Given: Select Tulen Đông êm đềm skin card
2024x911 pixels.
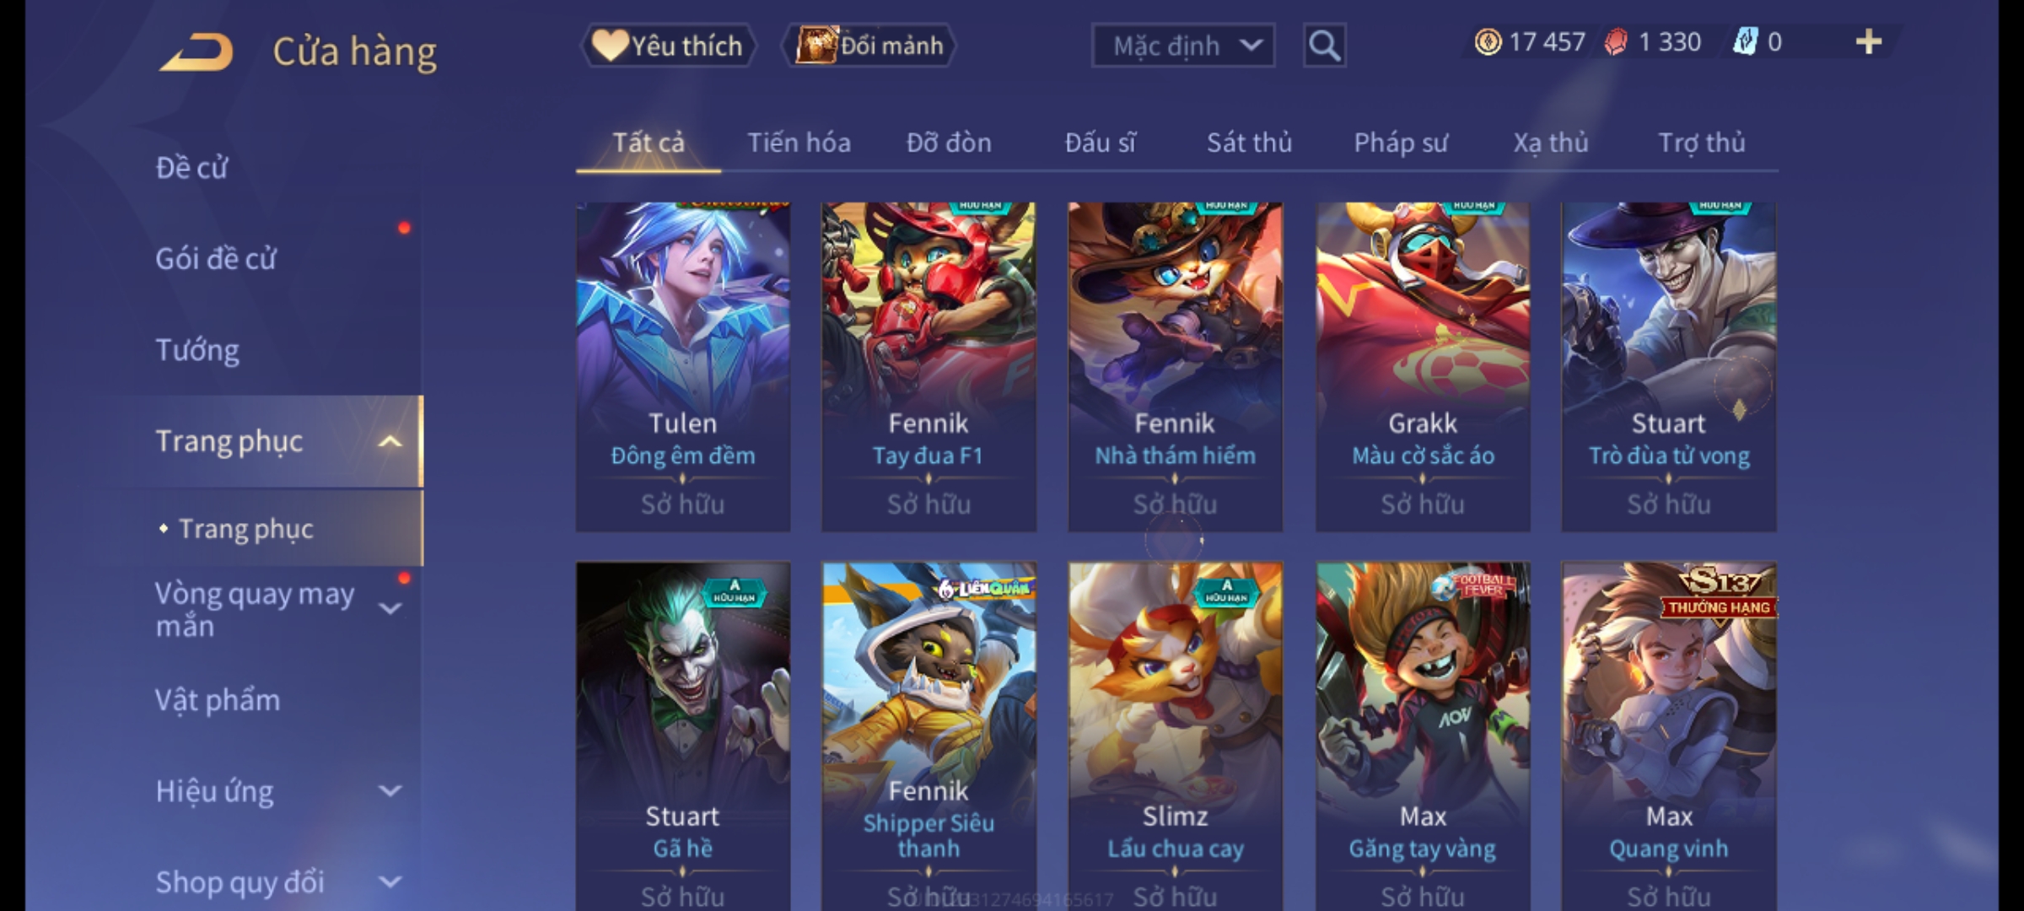Looking at the screenshot, I should (x=683, y=367).
